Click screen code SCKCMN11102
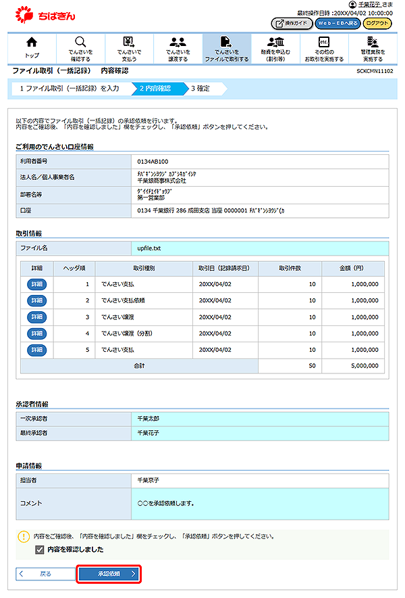Screen dimensions: 405x598 pyautogui.click(x=375, y=71)
